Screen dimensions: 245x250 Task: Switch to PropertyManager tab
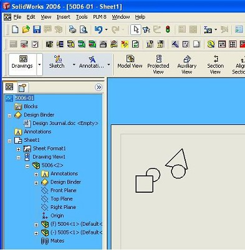point(22,88)
